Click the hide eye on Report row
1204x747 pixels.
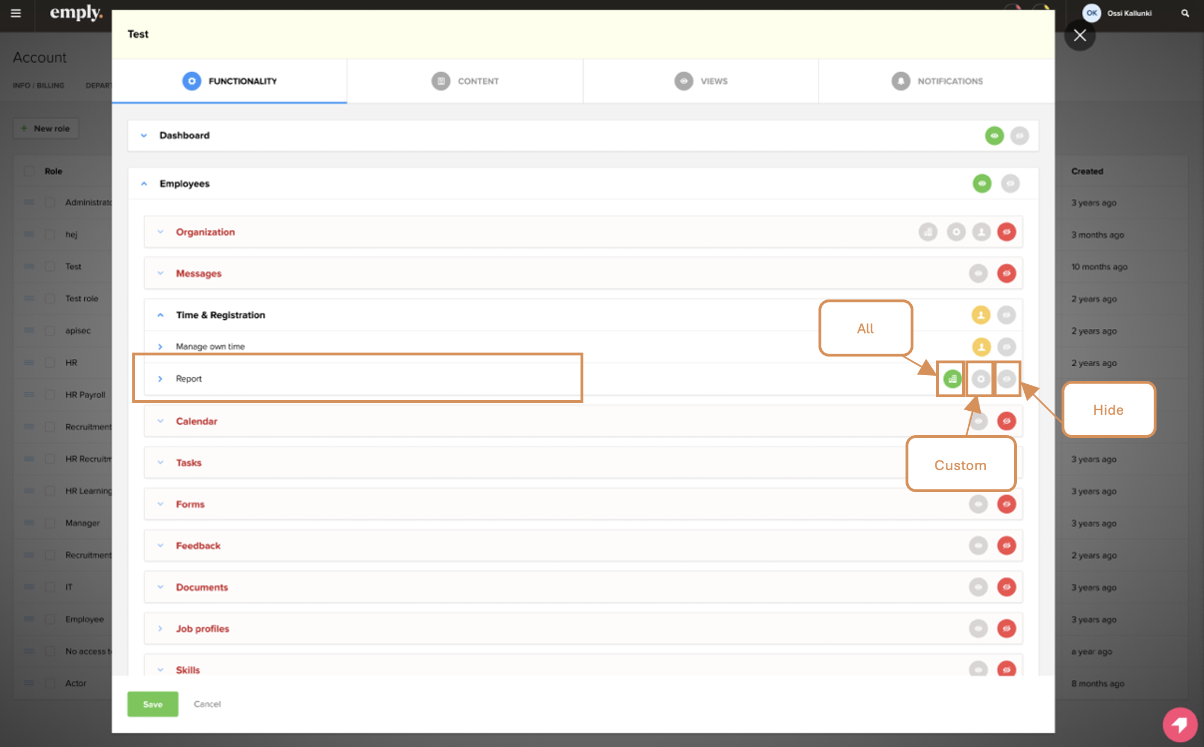(x=1007, y=379)
